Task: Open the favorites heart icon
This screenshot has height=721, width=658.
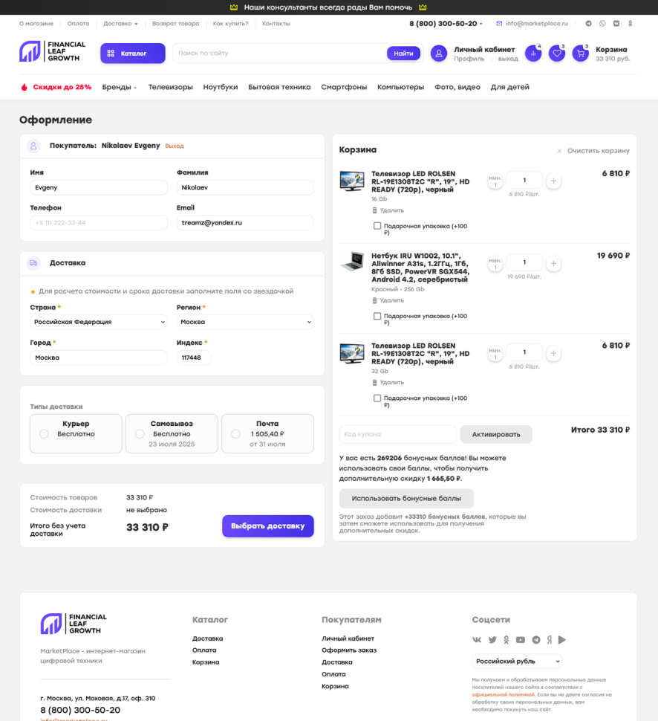Action: click(x=557, y=54)
